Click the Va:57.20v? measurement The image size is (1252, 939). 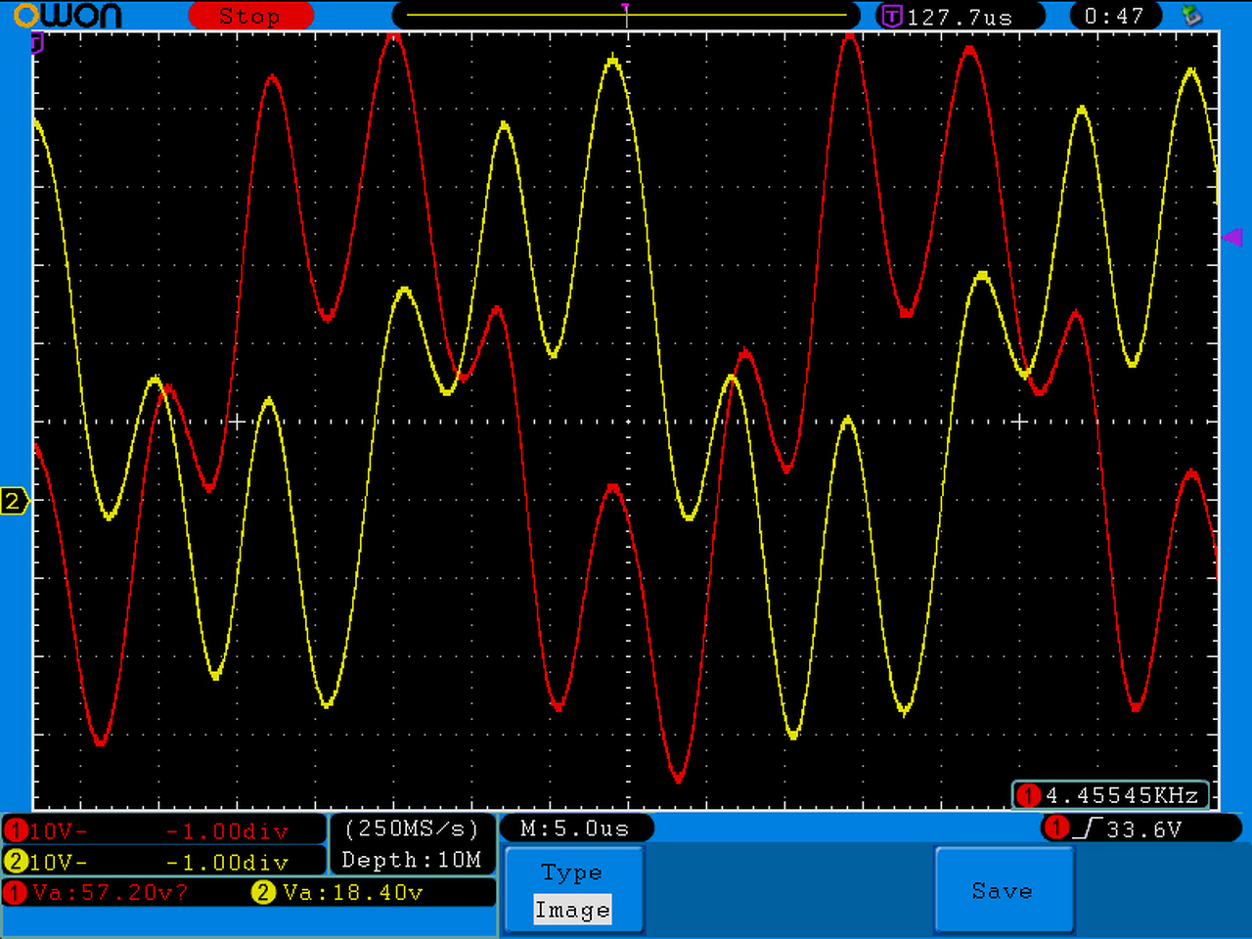(111, 892)
